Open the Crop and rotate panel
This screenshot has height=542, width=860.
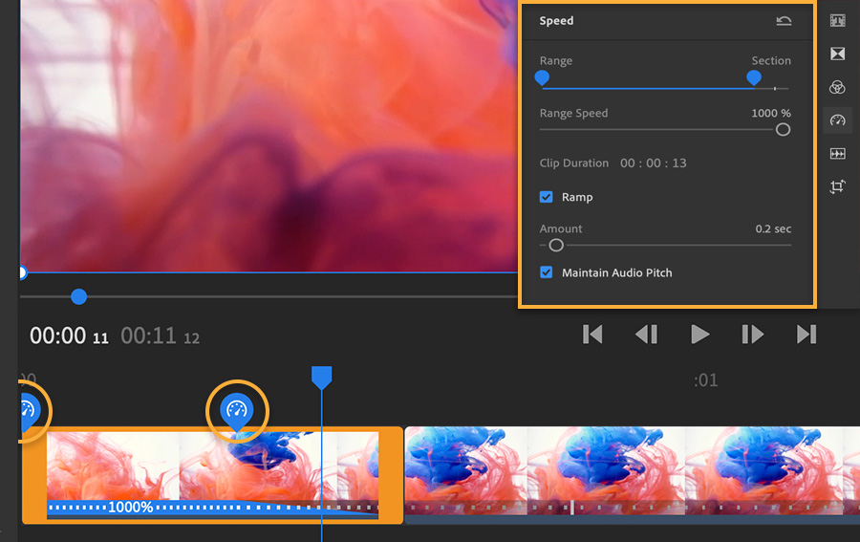837,186
